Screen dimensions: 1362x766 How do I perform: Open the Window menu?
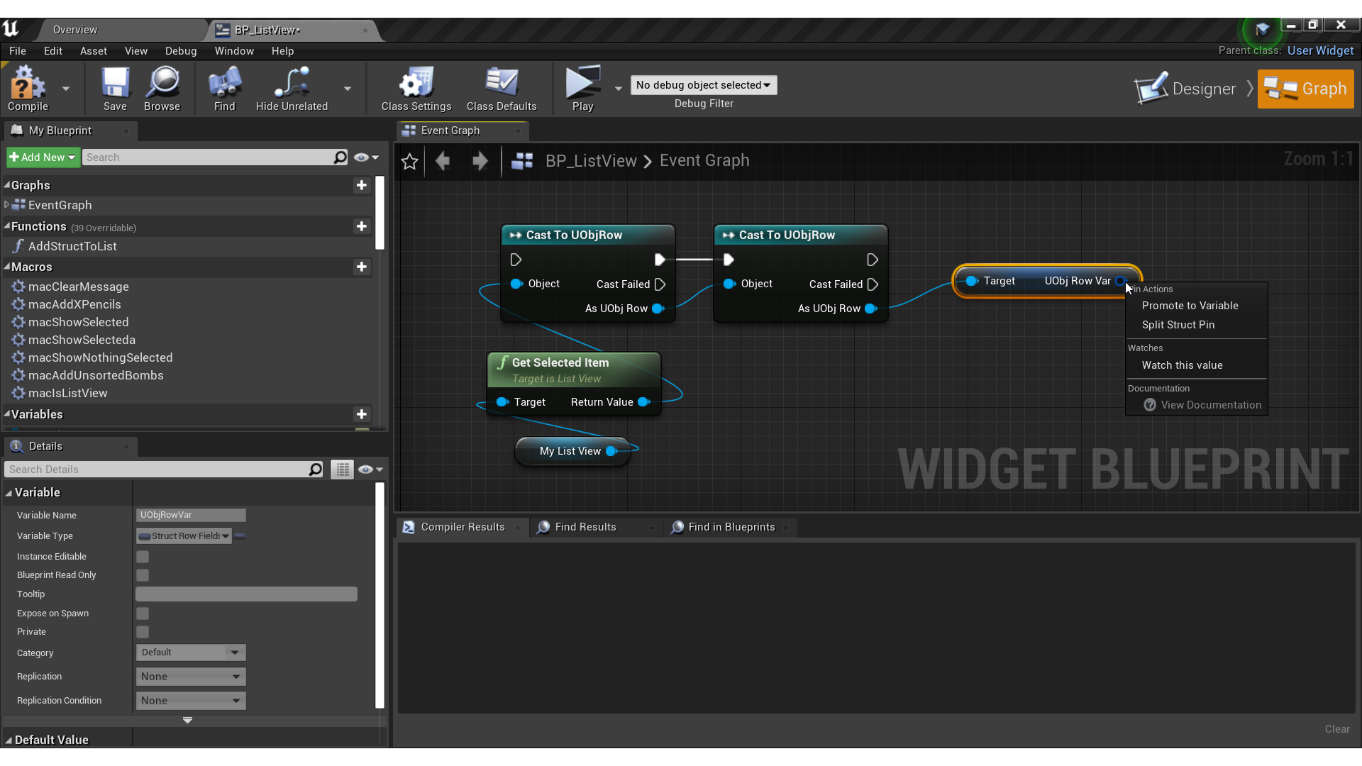(234, 50)
